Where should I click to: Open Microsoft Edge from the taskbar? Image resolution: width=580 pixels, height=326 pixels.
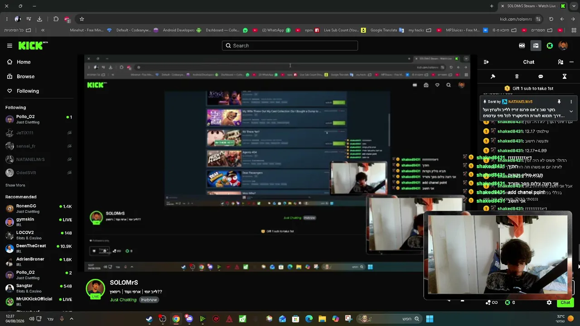pos(309,319)
